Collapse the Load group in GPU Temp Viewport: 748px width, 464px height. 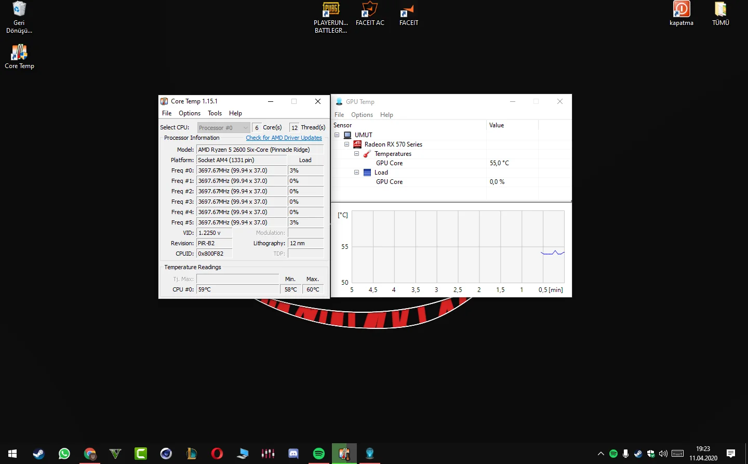tap(356, 173)
